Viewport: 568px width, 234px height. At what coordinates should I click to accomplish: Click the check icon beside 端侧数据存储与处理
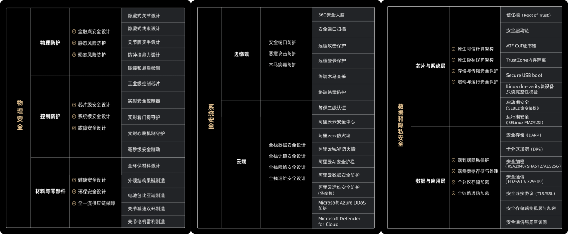(x=453, y=171)
